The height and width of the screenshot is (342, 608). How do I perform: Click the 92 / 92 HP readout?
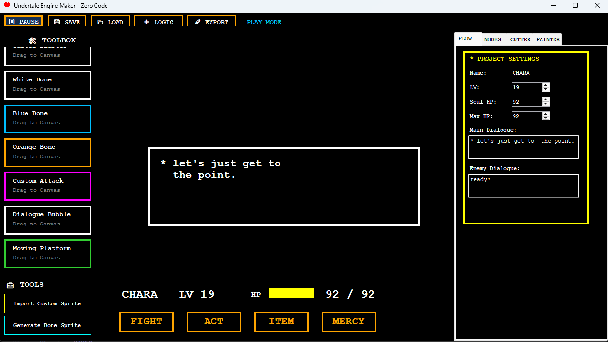(350, 294)
